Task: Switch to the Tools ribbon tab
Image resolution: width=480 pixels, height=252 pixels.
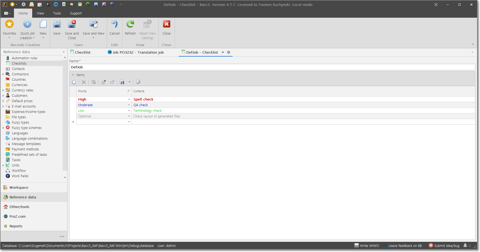Action: pyautogui.click(x=57, y=13)
